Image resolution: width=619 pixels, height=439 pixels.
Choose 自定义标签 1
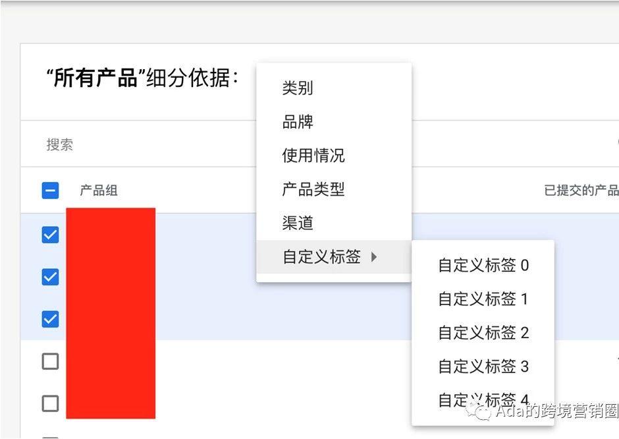click(483, 299)
